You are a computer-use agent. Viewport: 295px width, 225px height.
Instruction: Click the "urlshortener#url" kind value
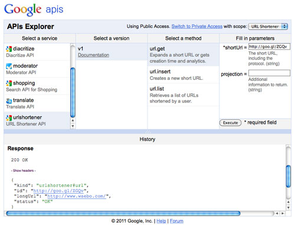coord(61,185)
